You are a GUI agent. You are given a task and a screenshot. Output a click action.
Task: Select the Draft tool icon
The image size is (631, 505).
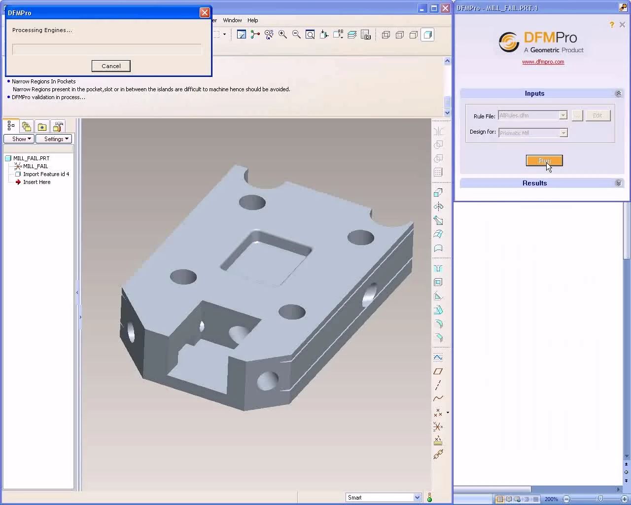tap(438, 310)
